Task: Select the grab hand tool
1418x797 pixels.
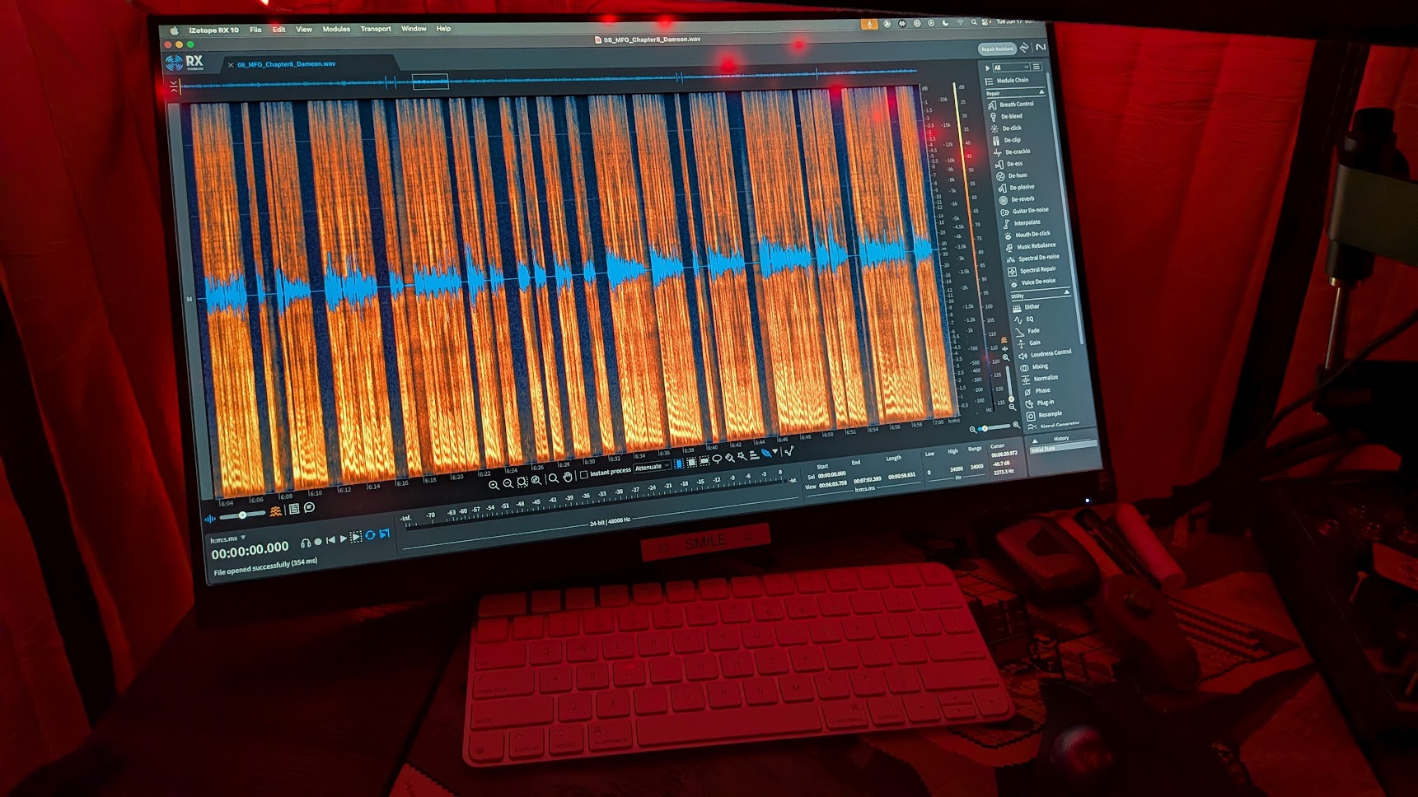Action: [x=568, y=478]
